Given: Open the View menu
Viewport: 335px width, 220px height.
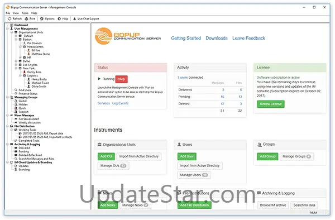Looking at the screenshot, I should coord(16,13).
